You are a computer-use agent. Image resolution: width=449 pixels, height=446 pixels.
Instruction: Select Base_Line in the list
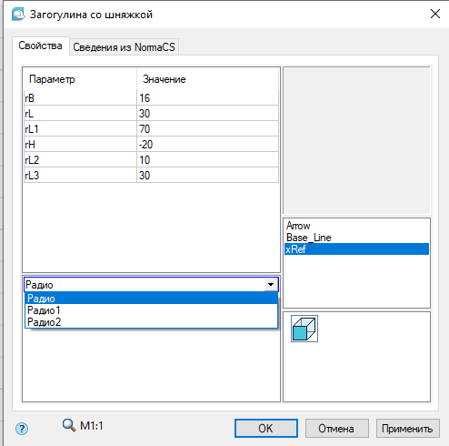click(x=356, y=238)
